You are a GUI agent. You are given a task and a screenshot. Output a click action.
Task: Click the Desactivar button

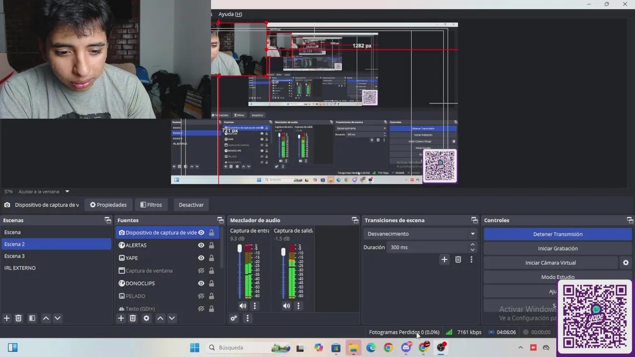(191, 205)
